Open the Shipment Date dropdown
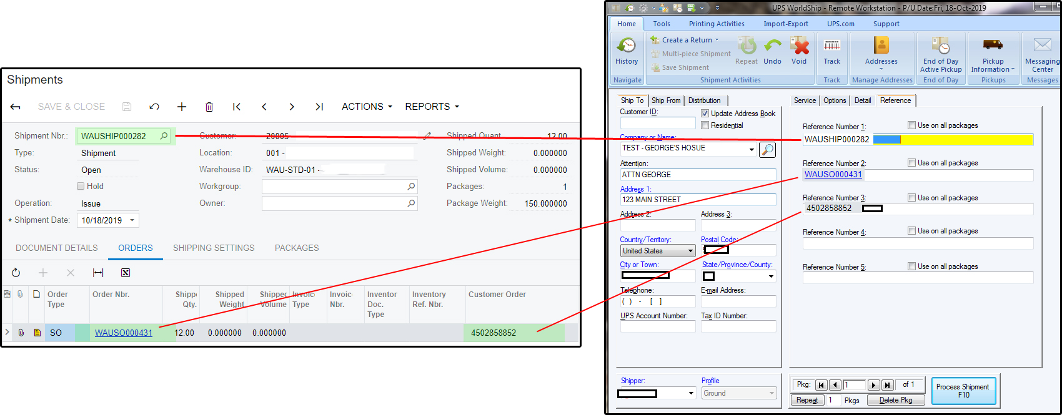The image size is (1062, 415). [x=132, y=220]
